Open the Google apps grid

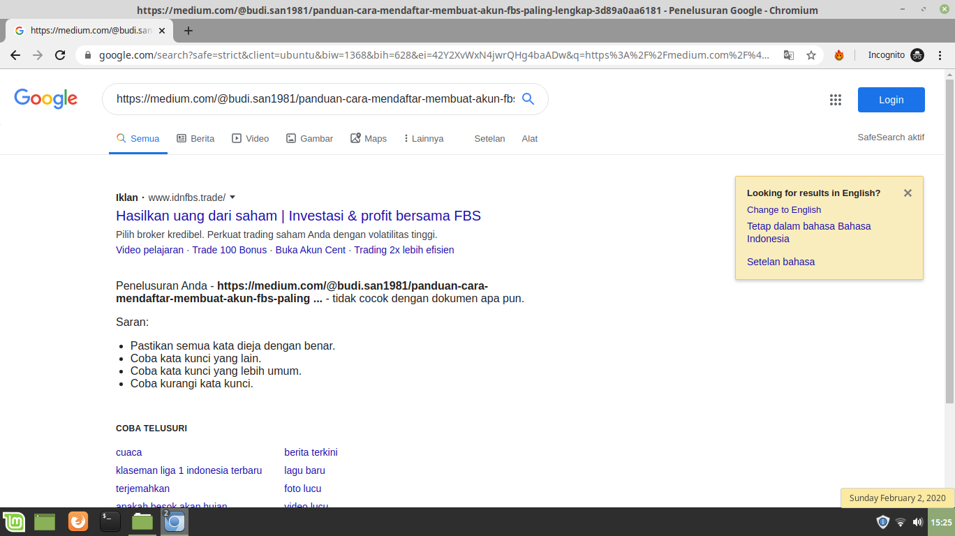click(836, 100)
